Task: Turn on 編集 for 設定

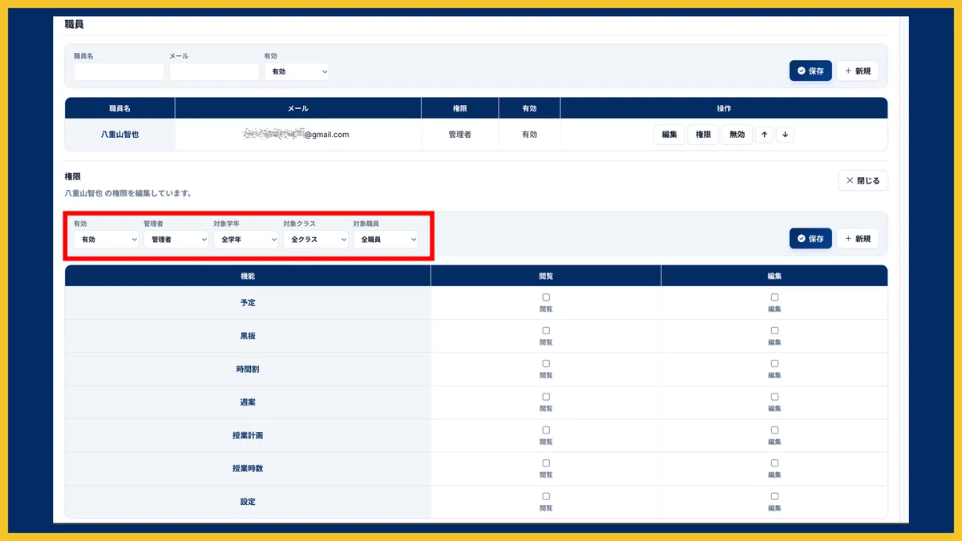Action: 774,496
